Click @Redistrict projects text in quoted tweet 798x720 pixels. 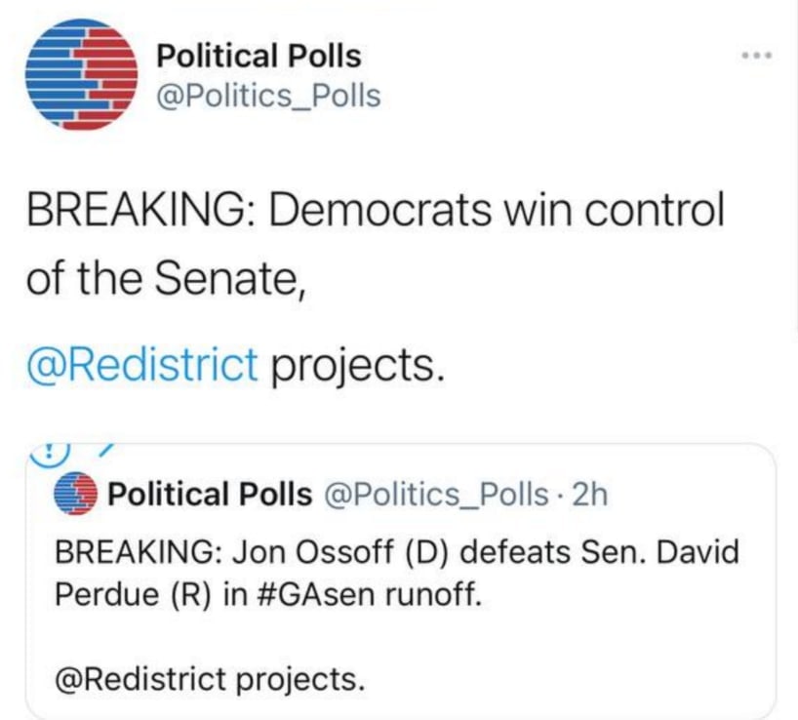(210, 679)
